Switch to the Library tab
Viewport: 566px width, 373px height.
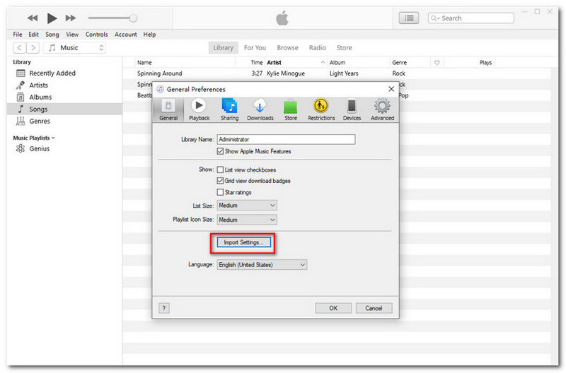(223, 47)
